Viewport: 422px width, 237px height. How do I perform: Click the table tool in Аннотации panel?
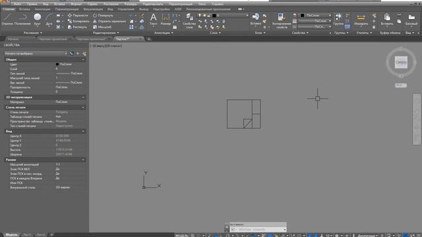(175, 27)
